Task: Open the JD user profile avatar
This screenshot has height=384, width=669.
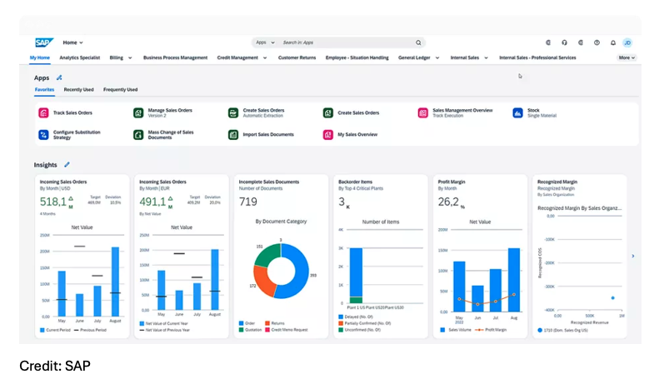Action: pos(627,42)
